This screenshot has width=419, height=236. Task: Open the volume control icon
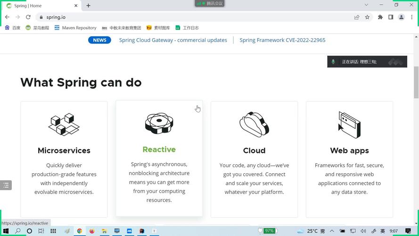(x=363, y=231)
